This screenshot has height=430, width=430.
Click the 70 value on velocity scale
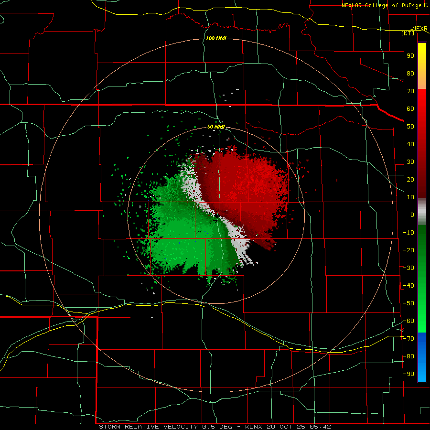pyautogui.click(x=410, y=91)
